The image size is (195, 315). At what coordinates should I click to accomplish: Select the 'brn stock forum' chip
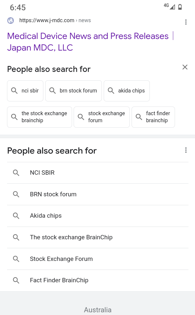(x=73, y=91)
